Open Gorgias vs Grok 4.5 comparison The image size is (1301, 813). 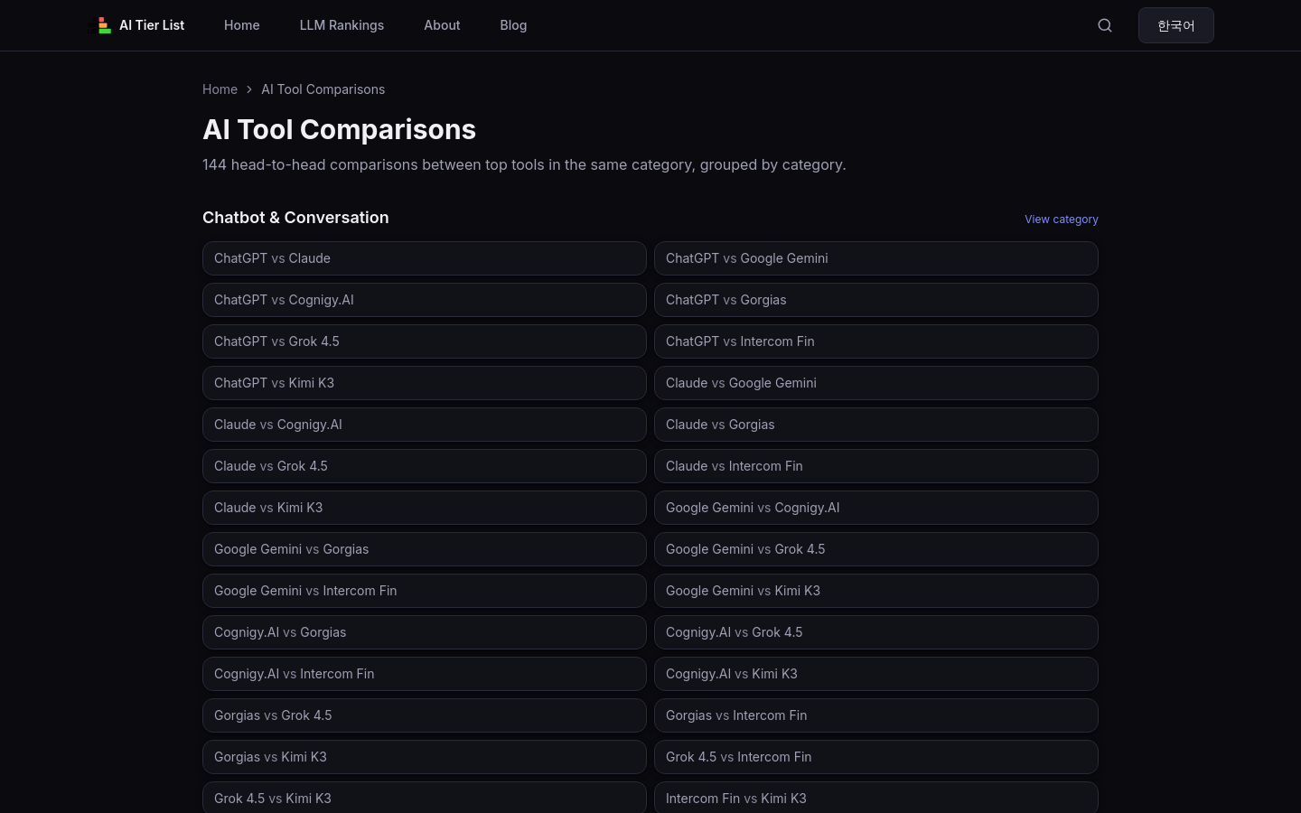coord(425,715)
